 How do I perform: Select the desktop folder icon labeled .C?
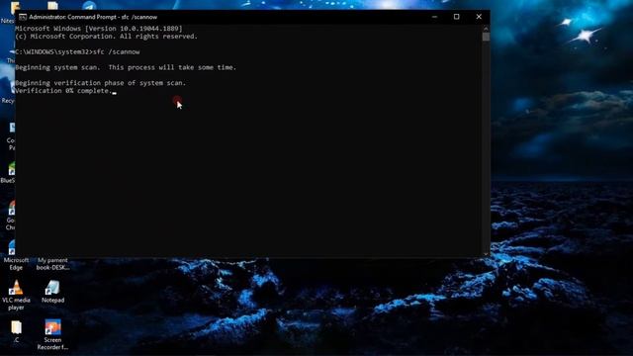click(x=16, y=331)
